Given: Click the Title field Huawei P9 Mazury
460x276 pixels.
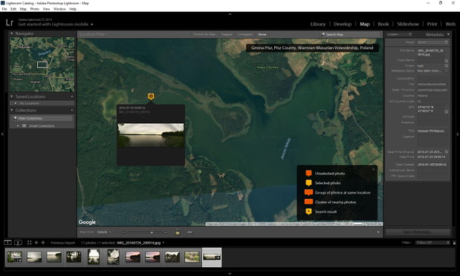Looking at the screenshot, I should tap(433, 131).
